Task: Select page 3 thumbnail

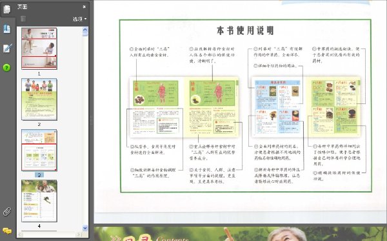Action: (x=39, y=150)
